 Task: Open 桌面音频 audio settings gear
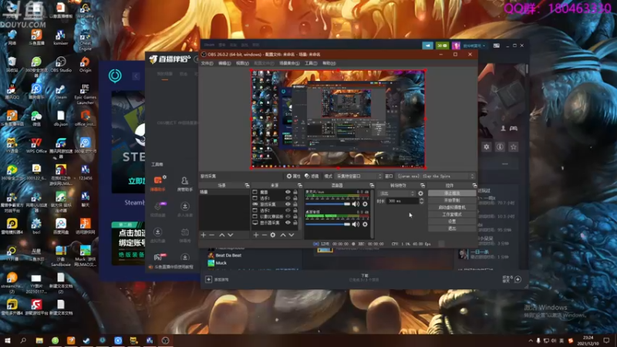click(x=365, y=224)
